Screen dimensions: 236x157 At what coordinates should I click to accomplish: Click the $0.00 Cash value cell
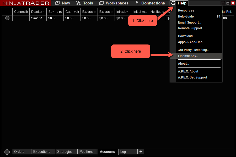[x=72, y=18]
